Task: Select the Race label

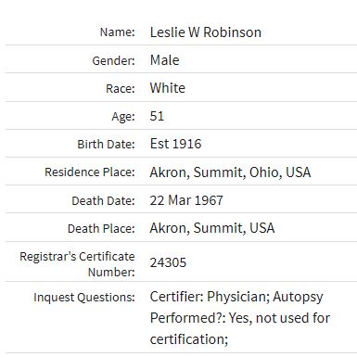Action: coord(121,89)
